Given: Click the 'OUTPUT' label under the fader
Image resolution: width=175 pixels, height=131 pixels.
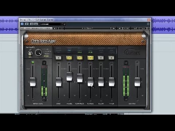Looking at the screenshot, I should pyautogui.click(x=132, y=104).
